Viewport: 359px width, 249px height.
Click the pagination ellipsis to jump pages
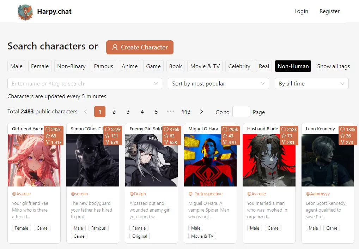[x=171, y=111]
